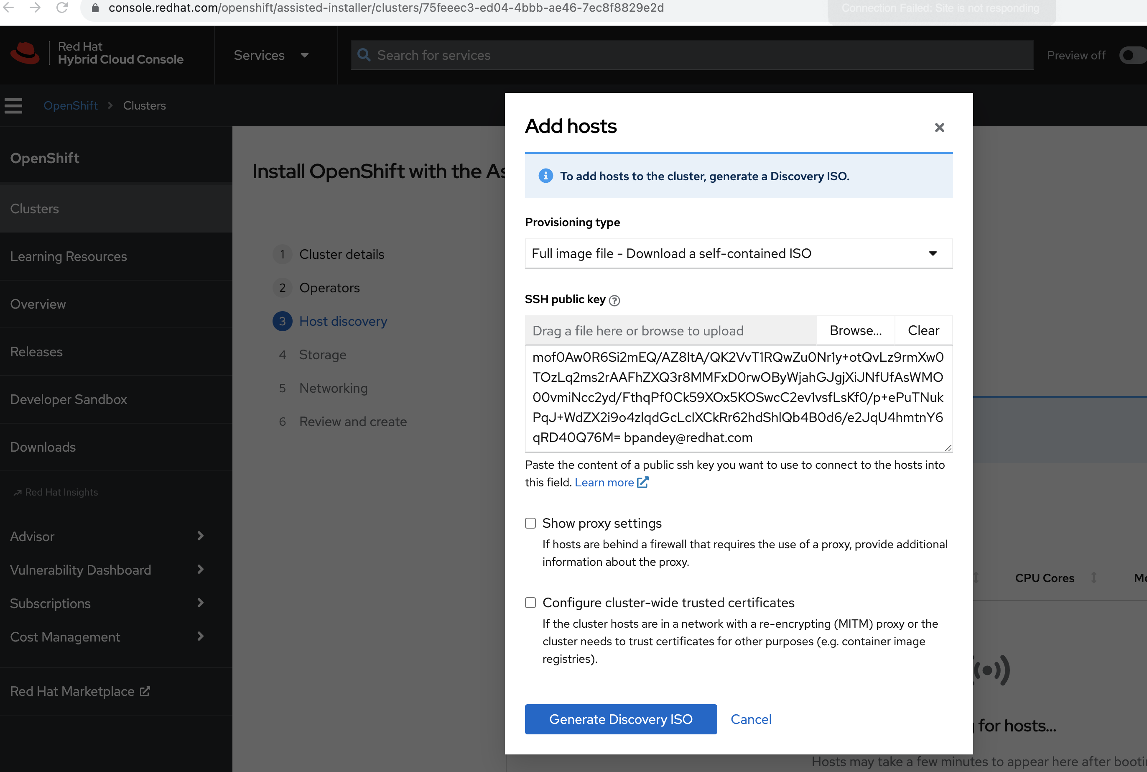This screenshot has width=1147, height=772.
Task: Click the SSH public key help icon
Action: coord(614,300)
